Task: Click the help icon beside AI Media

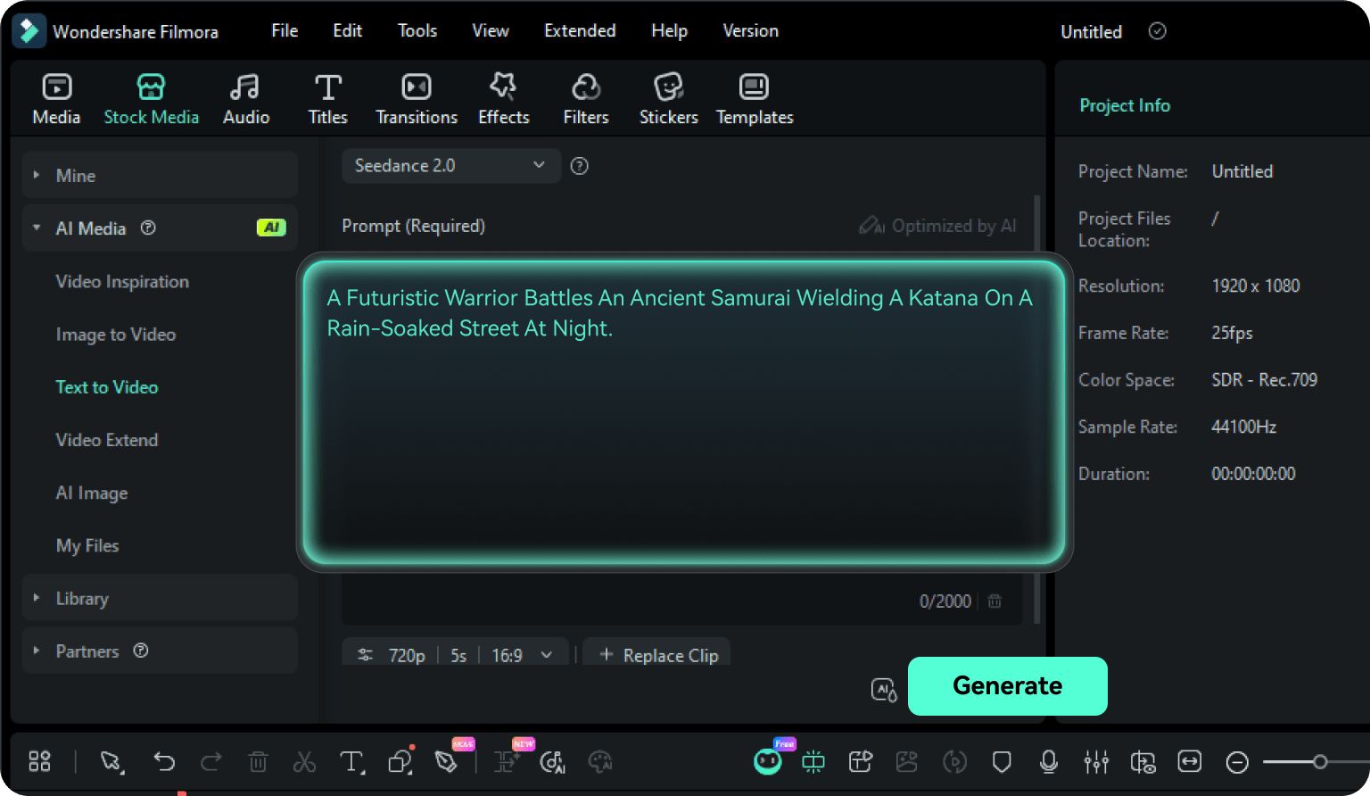Action: [x=148, y=228]
